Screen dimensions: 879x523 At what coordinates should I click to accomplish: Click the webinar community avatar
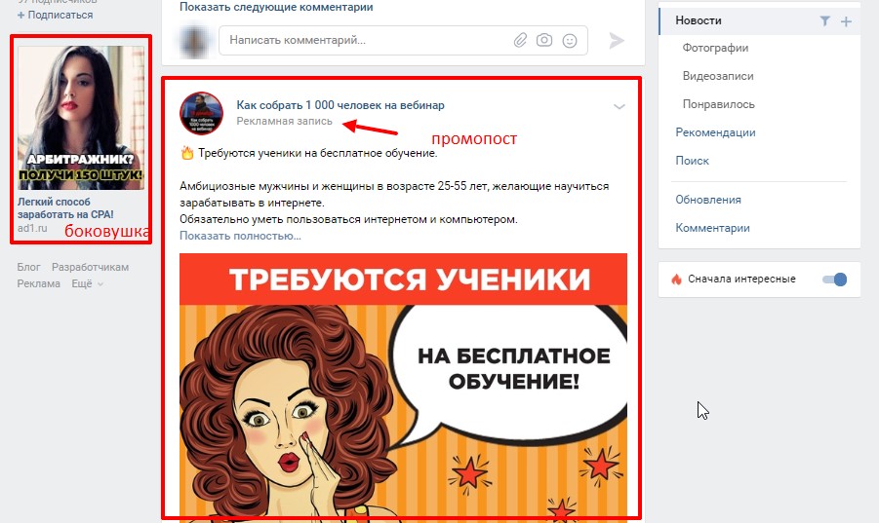tap(201, 114)
